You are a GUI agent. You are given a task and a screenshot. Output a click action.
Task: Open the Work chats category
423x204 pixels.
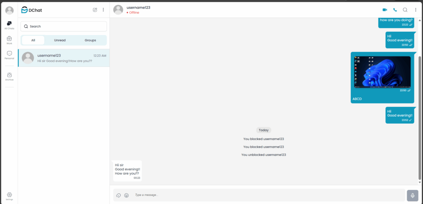pos(10,40)
